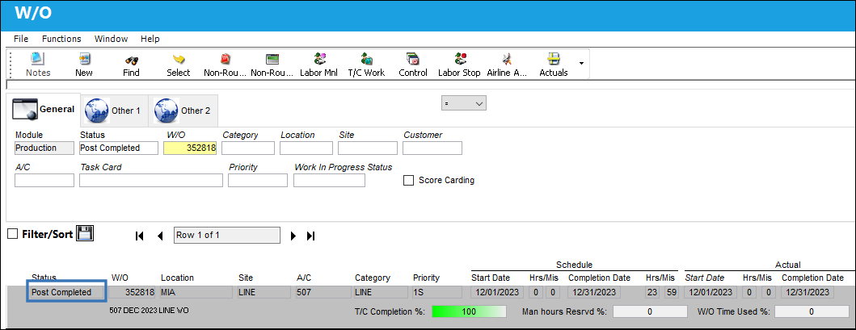Expand the toolbar overflow arrow
The image size is (856, 330).
coord(581,63)
